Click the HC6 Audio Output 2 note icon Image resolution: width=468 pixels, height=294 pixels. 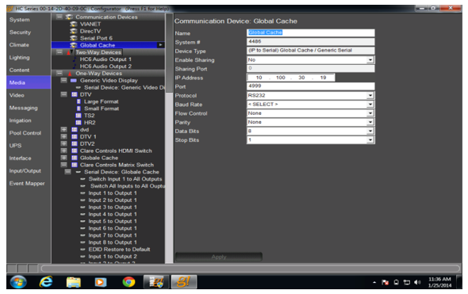75,67
